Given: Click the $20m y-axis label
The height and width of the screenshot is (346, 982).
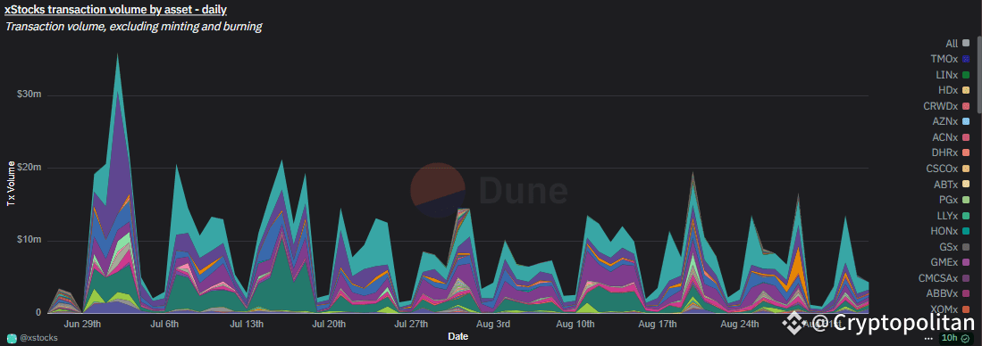Looking at the screenshot, I should (x=29, y=168).
